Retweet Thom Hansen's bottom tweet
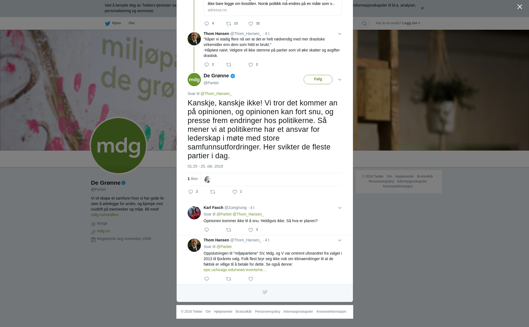Image resolution: width=529 pixels, height=327 pixels. pos(229,279)
